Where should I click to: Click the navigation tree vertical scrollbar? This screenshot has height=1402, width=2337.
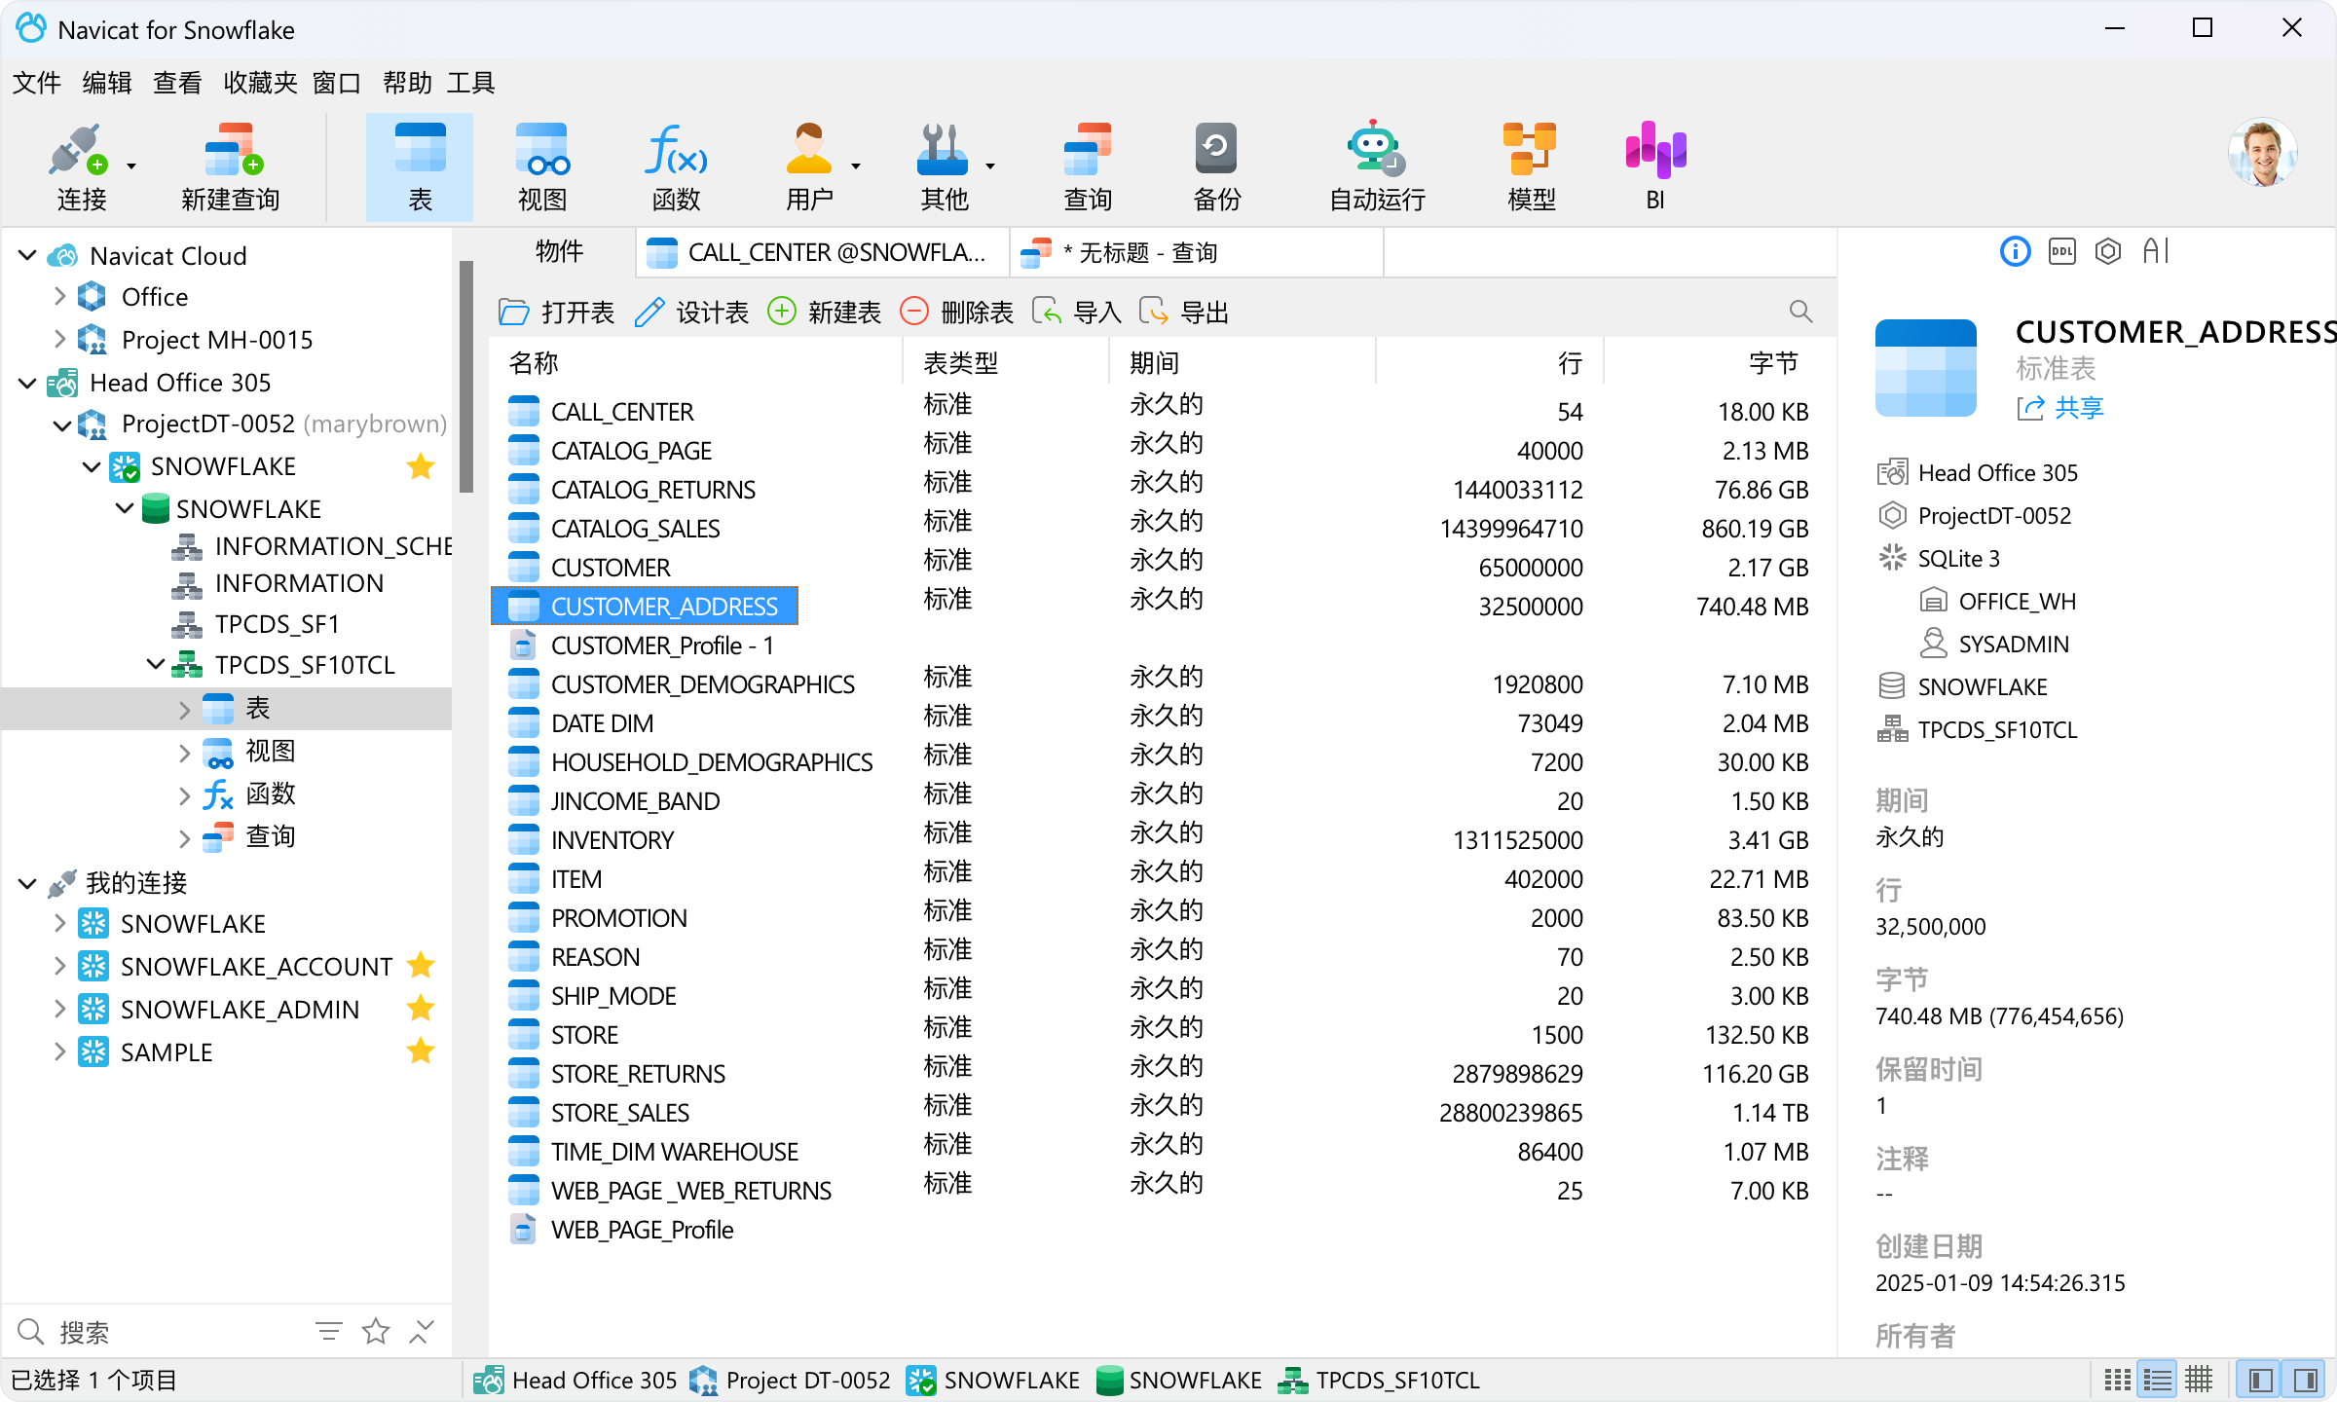466,376
